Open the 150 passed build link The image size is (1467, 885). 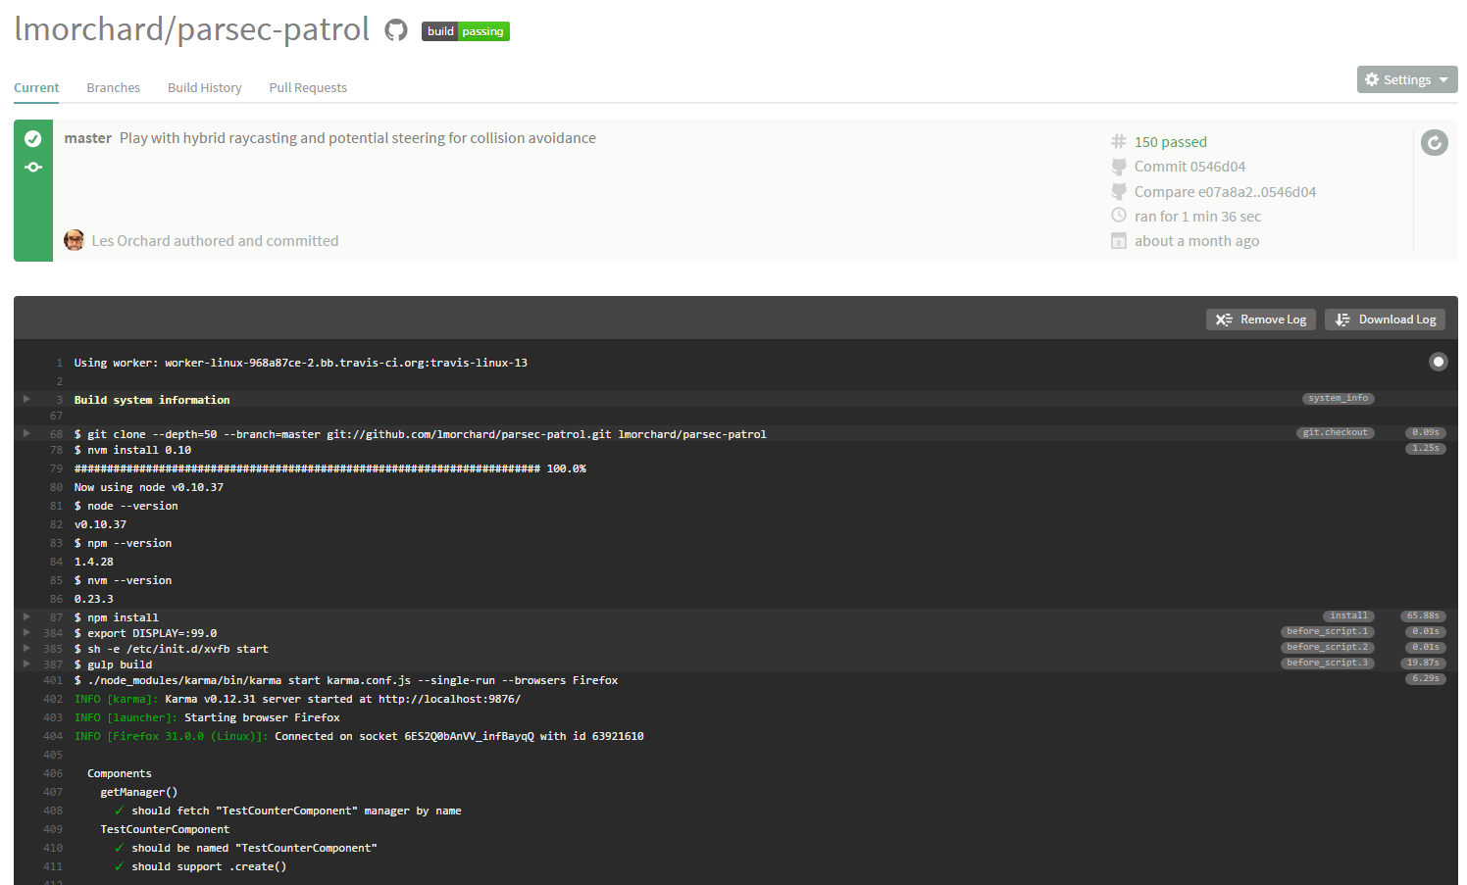pyautogui.click(x=1170, y=142)
